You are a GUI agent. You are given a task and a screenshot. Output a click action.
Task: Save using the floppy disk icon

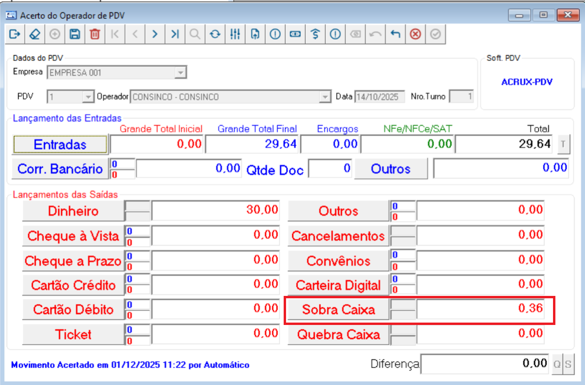pos(75,34)
